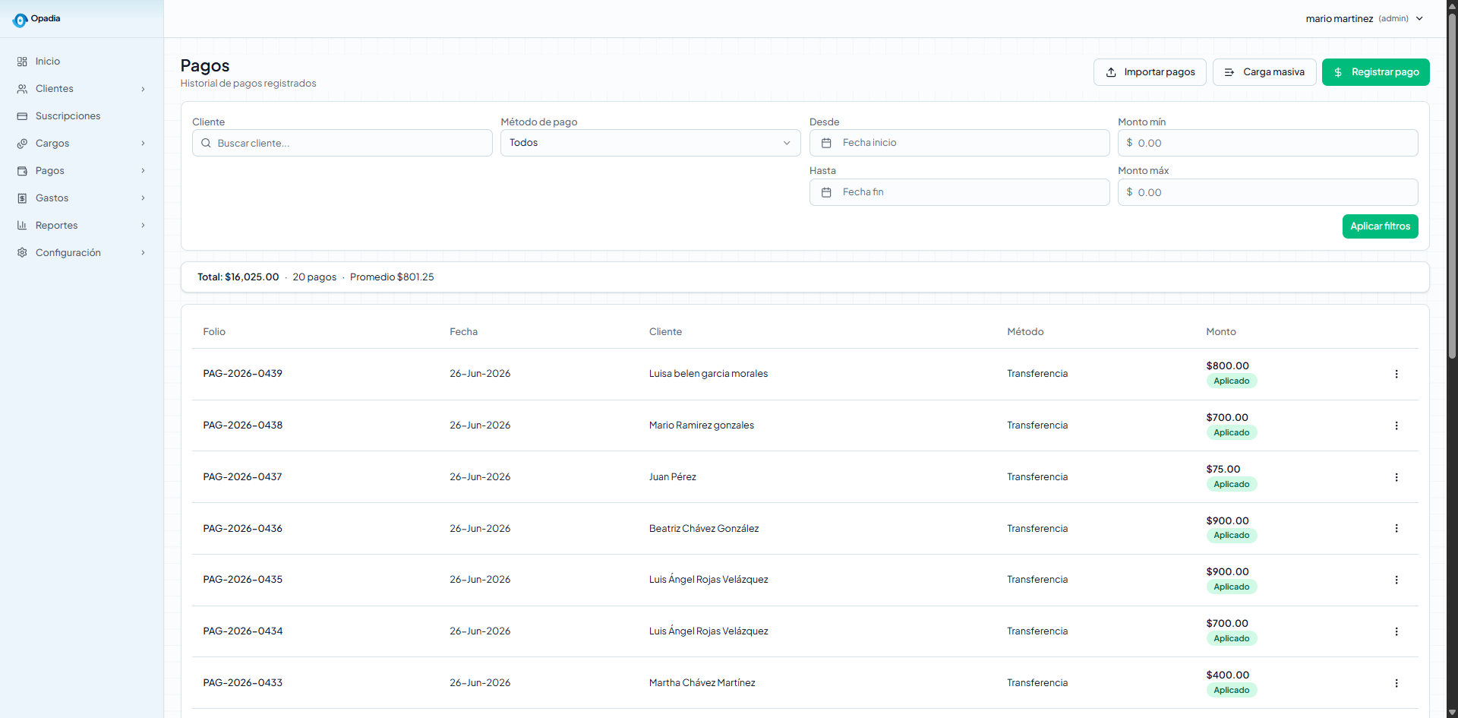Click the calendar icon in Fecha fin
This screenshot has width=1458, height=718.
pyautogui.click(x=826, y=192)
